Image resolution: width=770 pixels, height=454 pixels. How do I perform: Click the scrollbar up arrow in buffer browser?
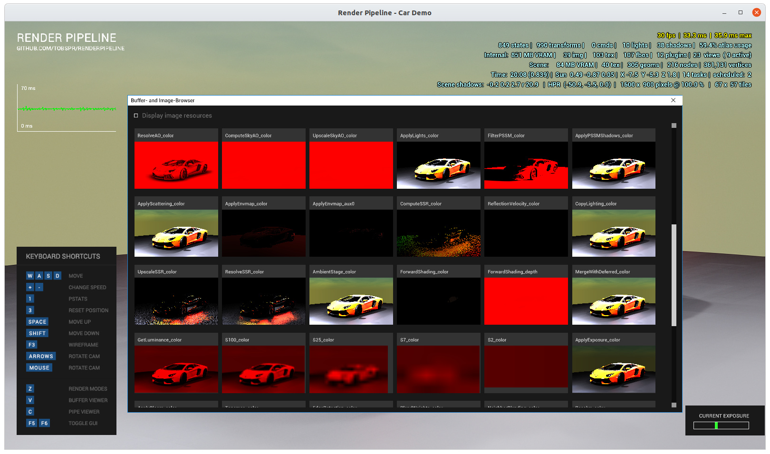[x=674, y=126]
